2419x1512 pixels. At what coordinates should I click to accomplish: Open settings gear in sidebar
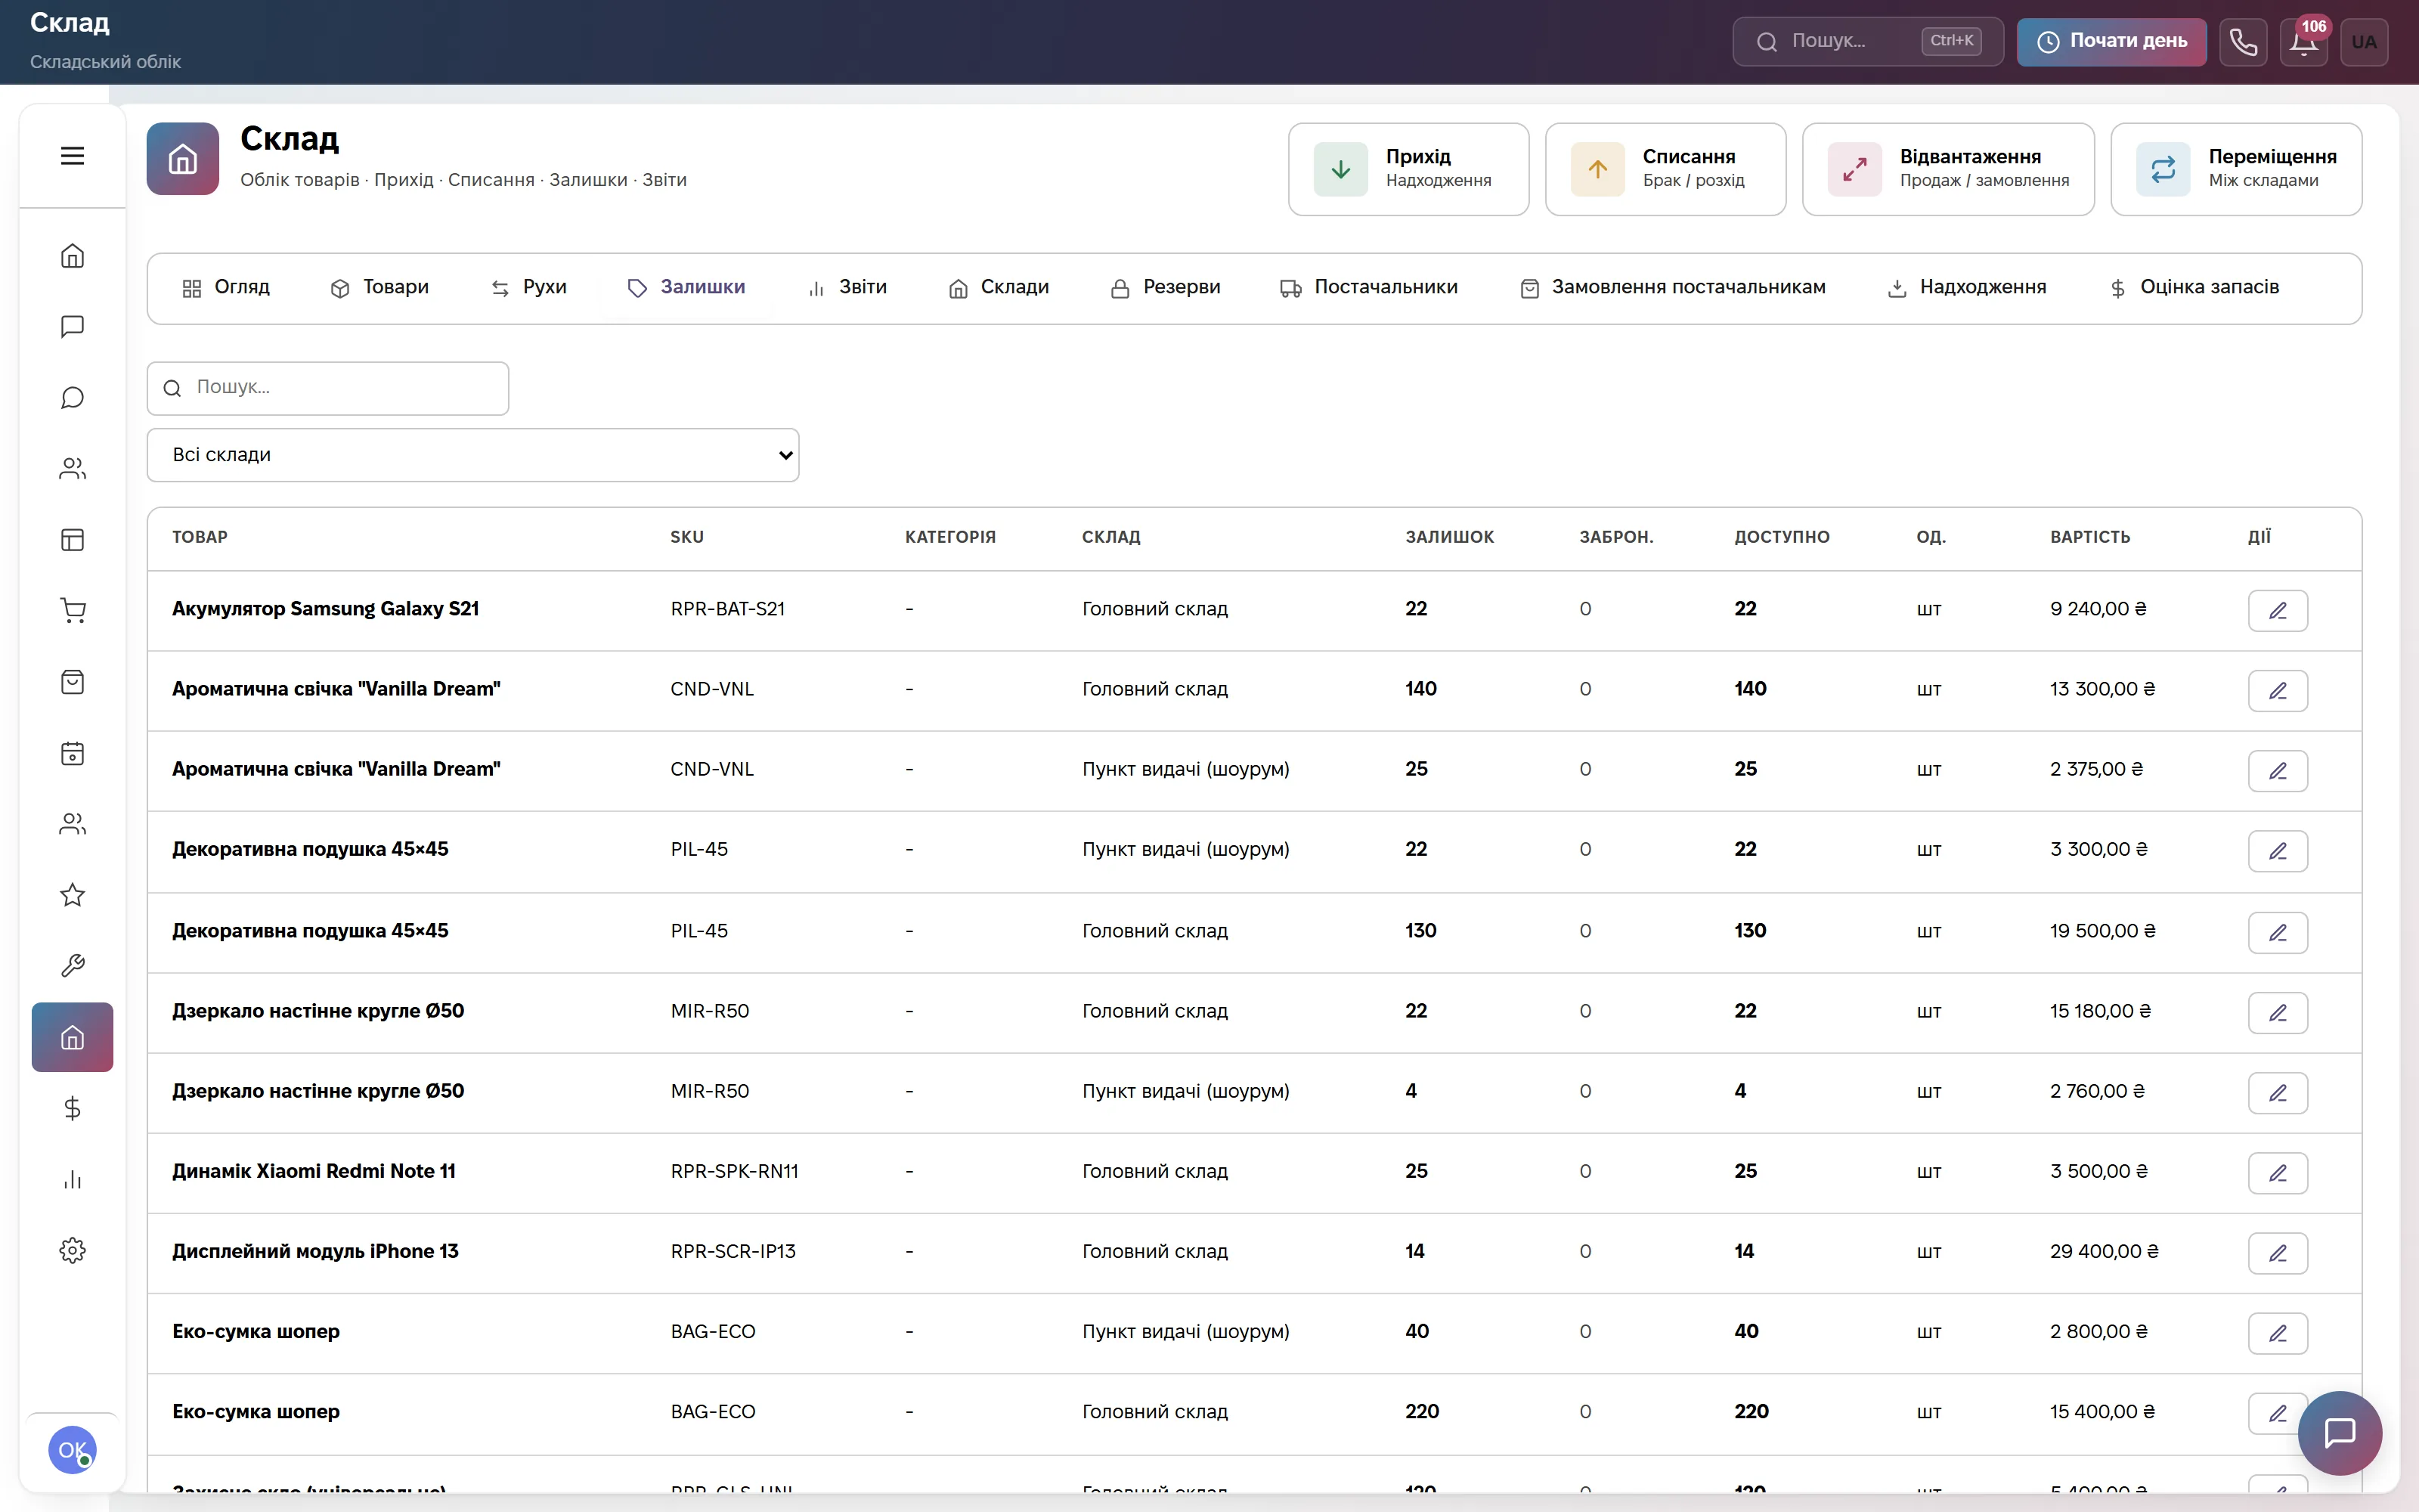pyautogui.click(x=72, y=1250)
